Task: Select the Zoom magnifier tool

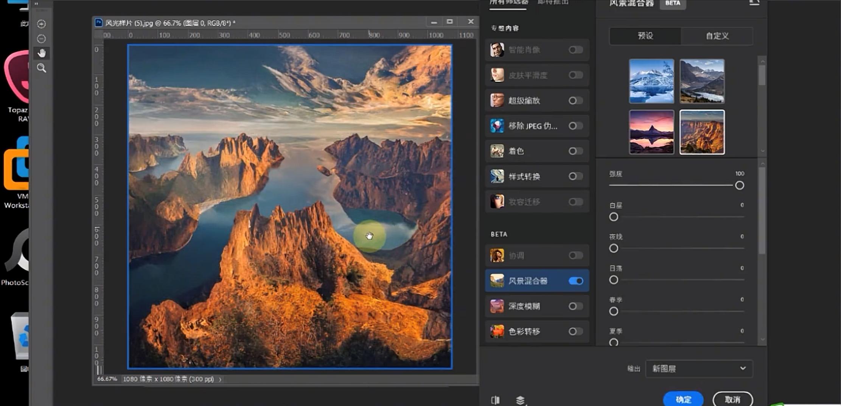Action: [x=41, y=68]
